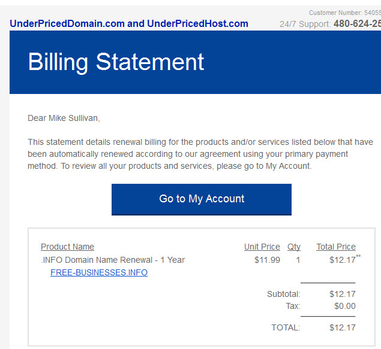Viewport: 381px width, 349px height.
Task: Select the Product Name column header
Action: [x=67, y=247]
